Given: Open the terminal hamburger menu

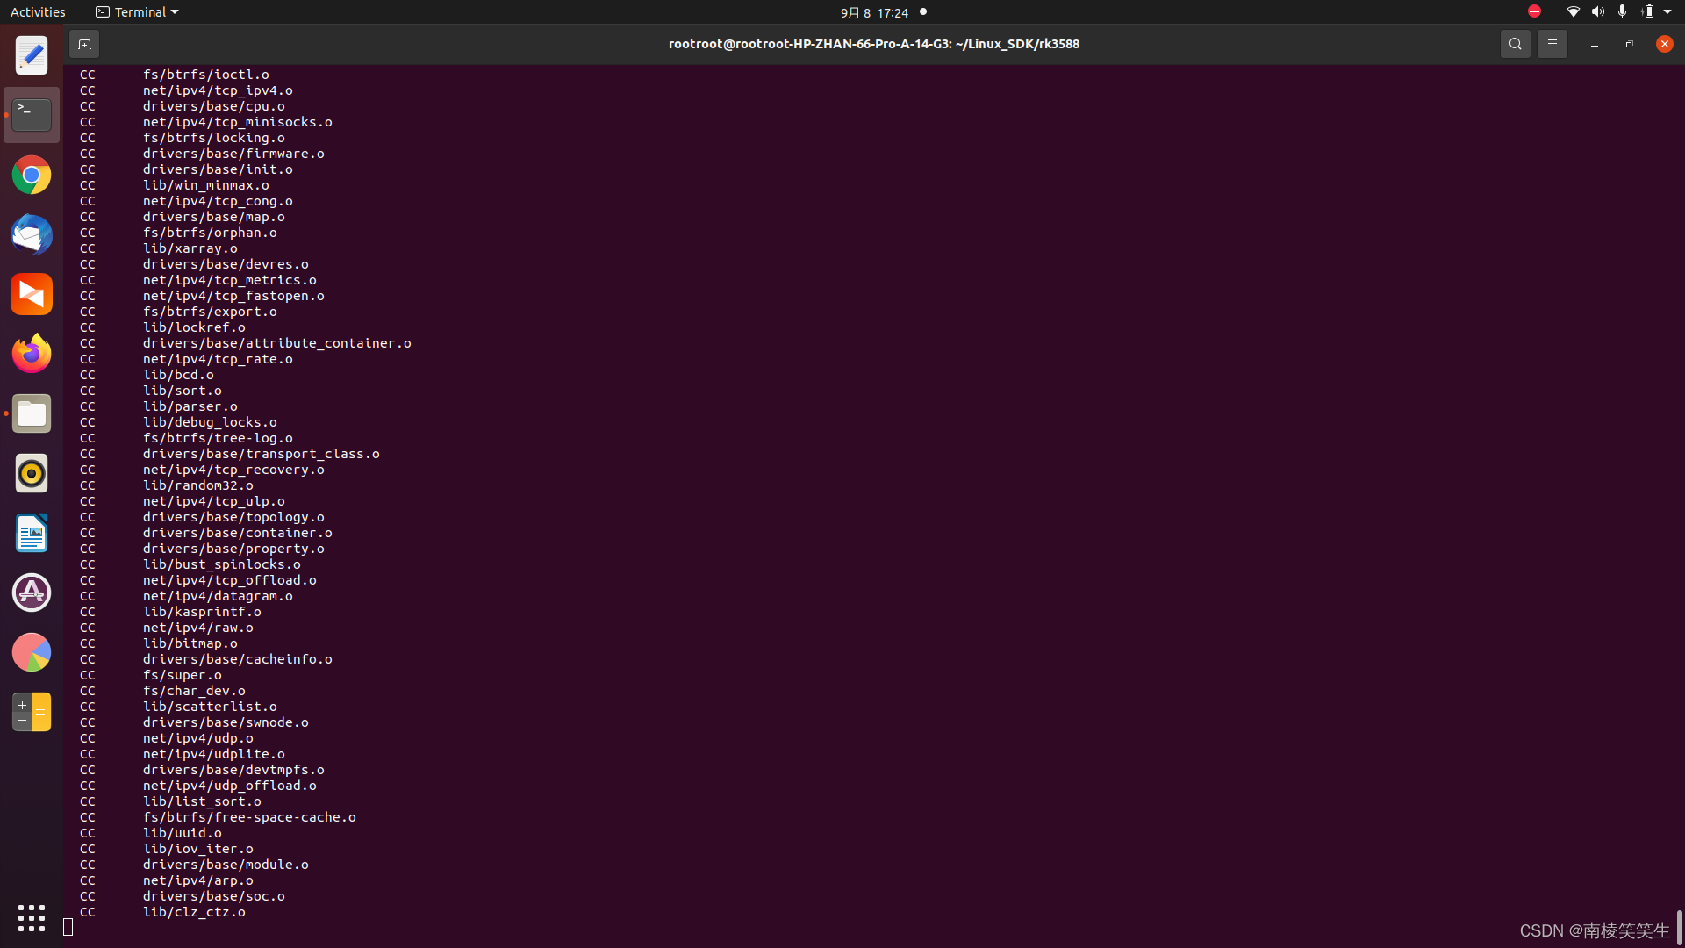Looking at the screenshot, I should (1552, 43).
